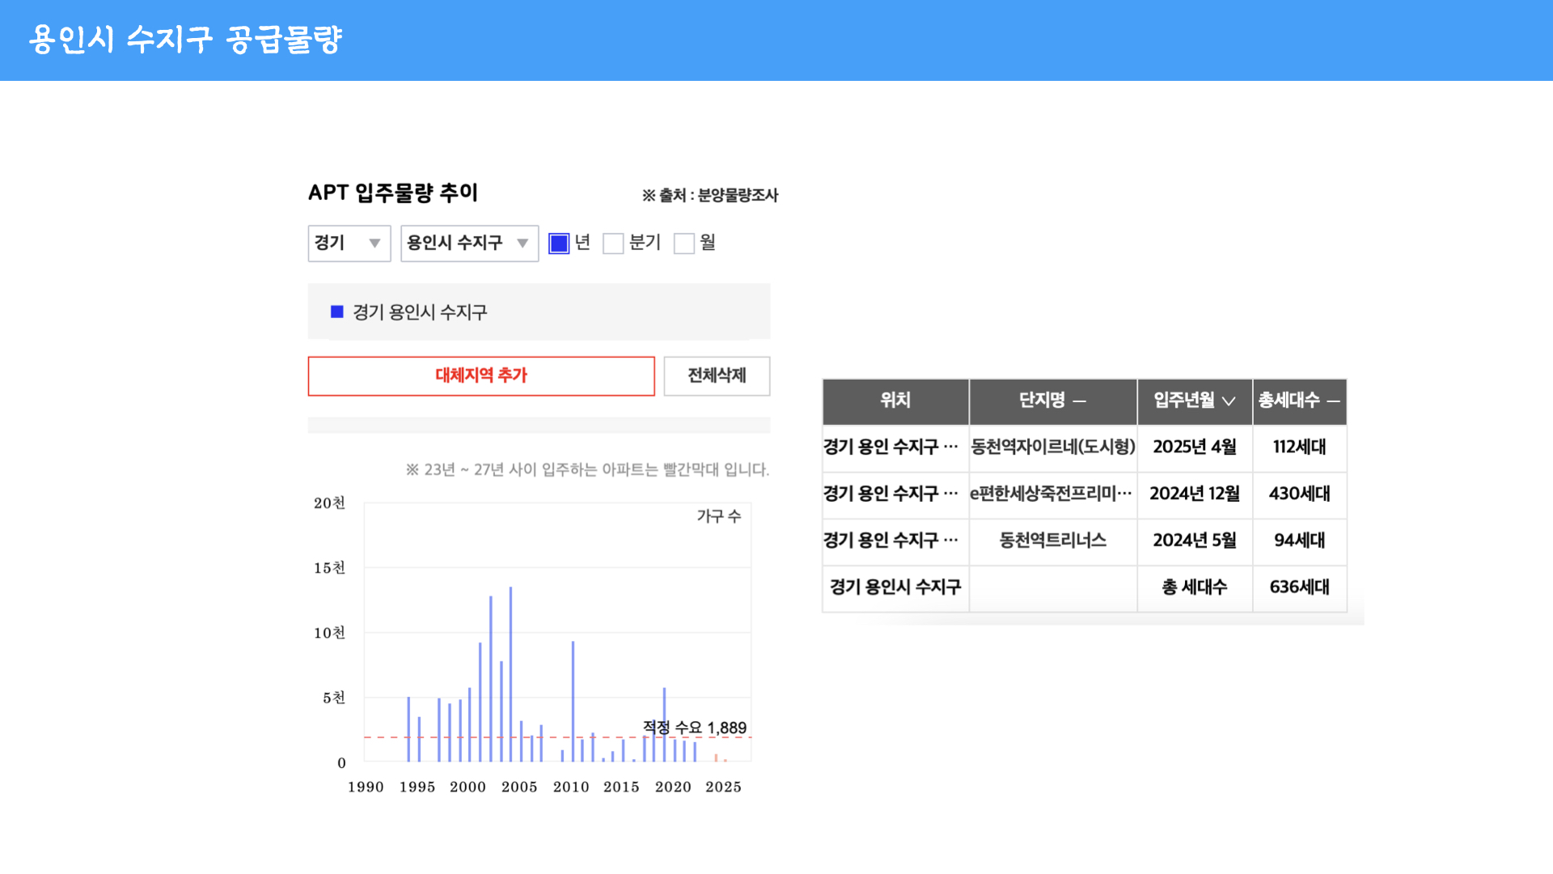Check the 년 (year) checkbox
The image size is (1553, 874).
coord(559,244)
